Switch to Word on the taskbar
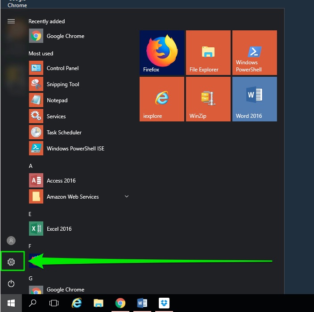The image size is (314, 312). [x=142, y=303]
